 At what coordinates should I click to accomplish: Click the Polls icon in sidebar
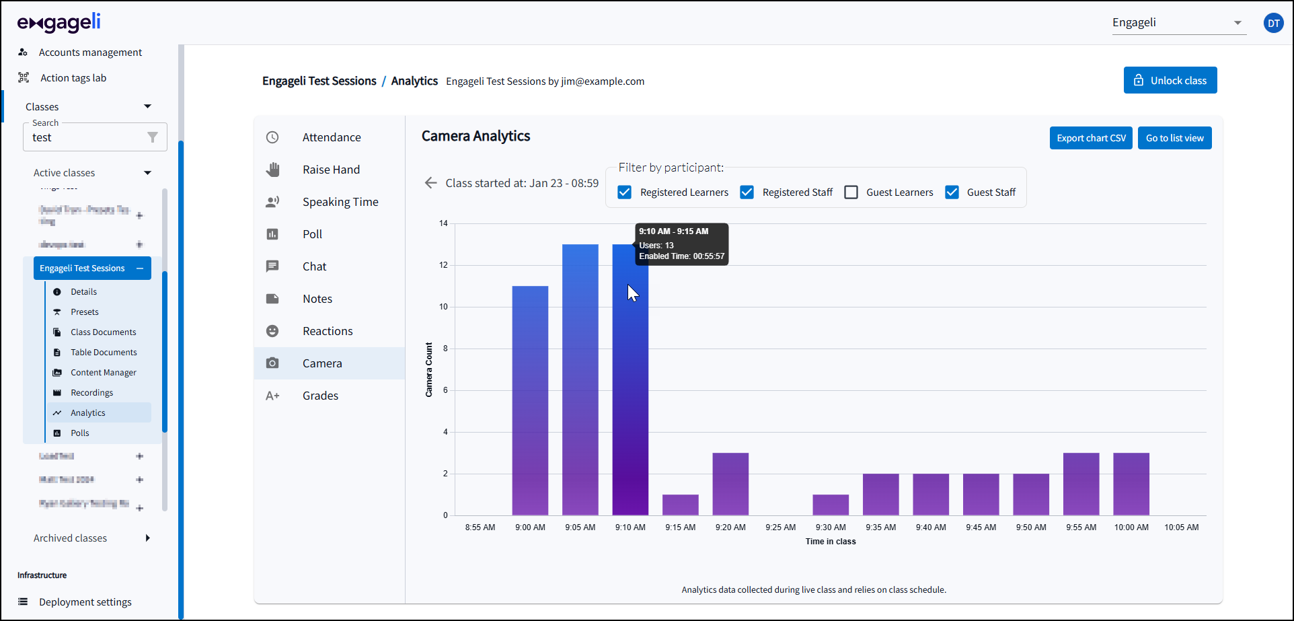point(57,433)
